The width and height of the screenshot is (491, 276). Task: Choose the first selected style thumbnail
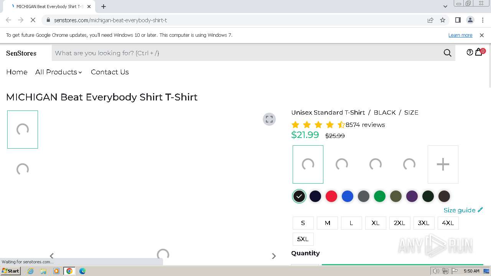pos(308,164)
